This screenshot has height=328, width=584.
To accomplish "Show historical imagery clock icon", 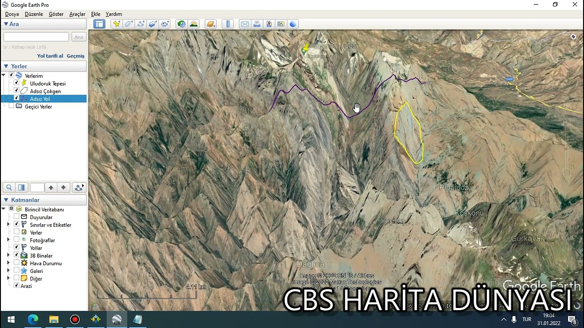I will coord(182,24).
